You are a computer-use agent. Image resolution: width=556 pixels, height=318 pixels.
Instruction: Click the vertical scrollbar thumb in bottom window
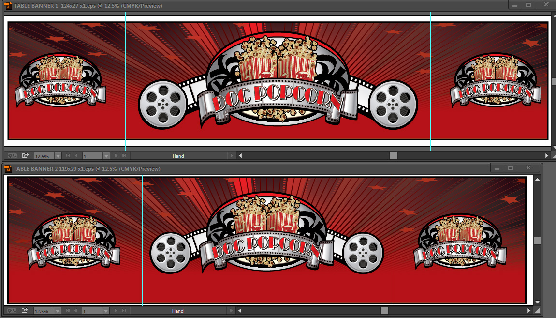tap(537, 241)
